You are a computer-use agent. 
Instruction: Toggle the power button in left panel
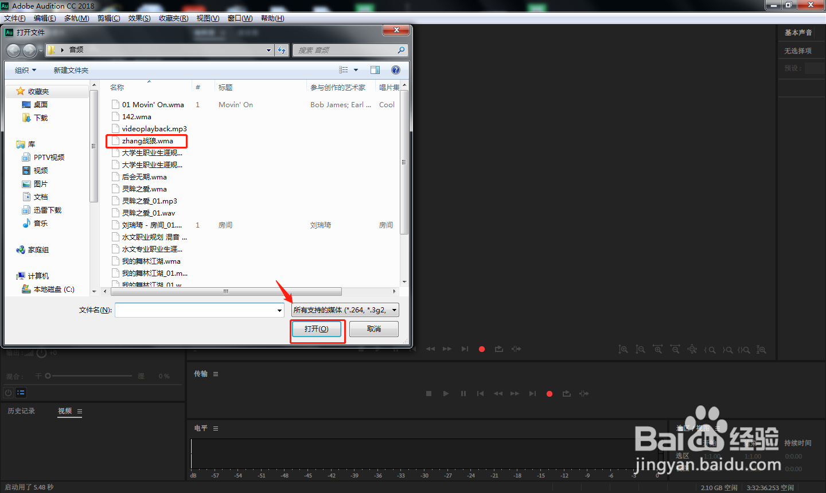pos(8,393)
